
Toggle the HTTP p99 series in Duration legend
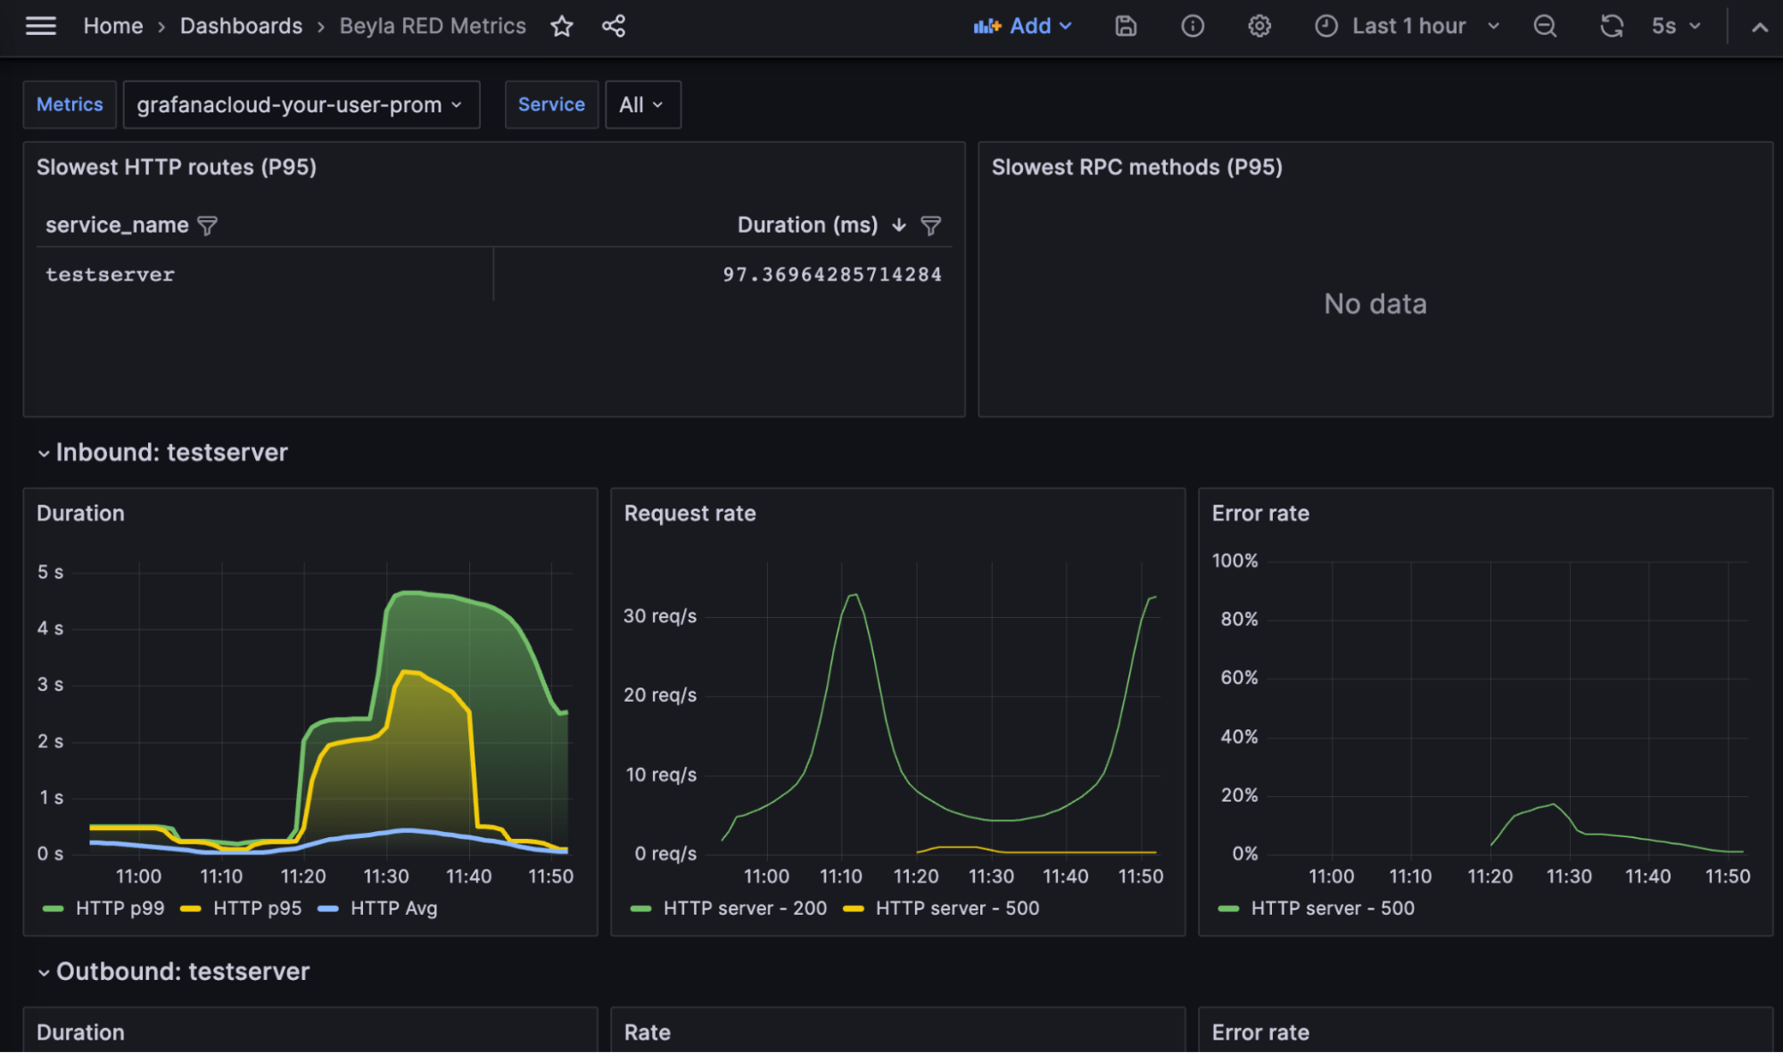[x=120, y=908]
